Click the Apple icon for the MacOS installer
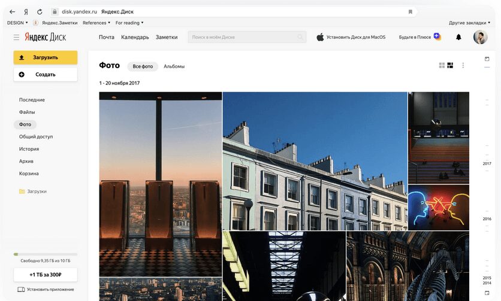This screenshot has height=301, width=501. [x=320, y=37]
